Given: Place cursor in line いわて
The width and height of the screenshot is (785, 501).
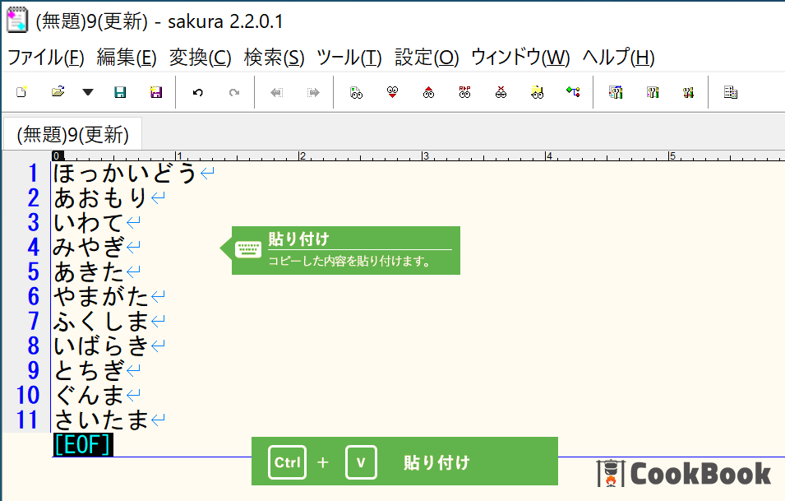Looking at the screenshot, I should (x=88, y=222).
